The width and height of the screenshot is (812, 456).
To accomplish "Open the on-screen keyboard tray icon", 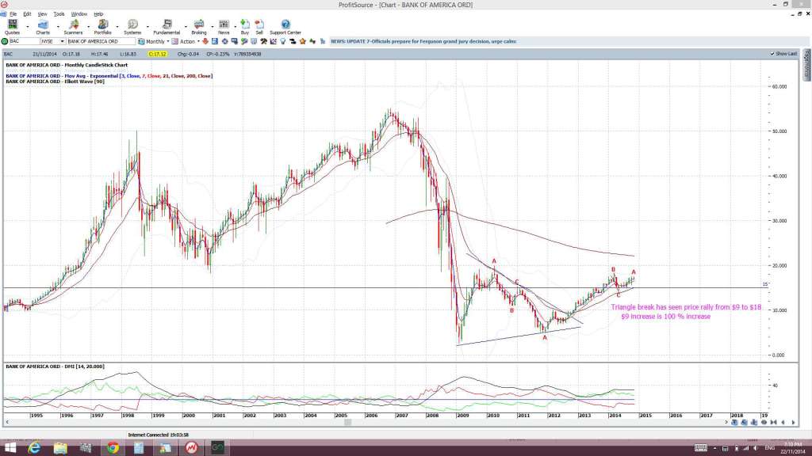I will tap(700, 448).
